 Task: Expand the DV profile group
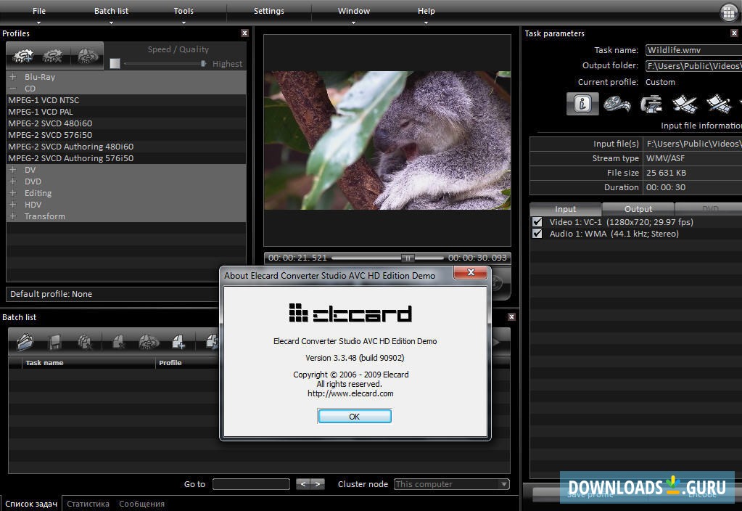[13, 170]
